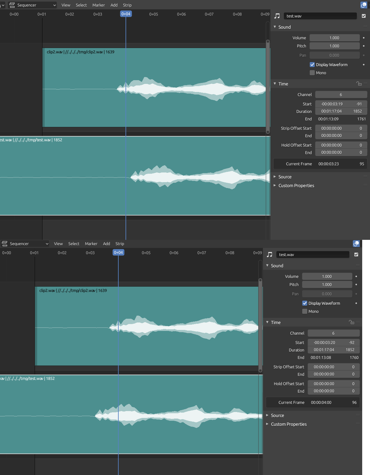This screenshot has width=370, height=475.
Task: Open editor type dropdown in lower Sequencer
Action: point(25,244)
